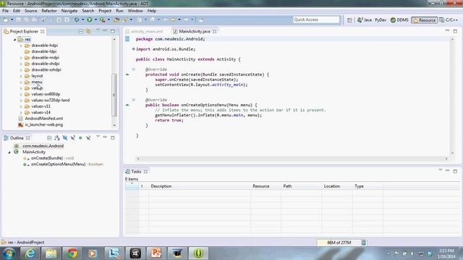Open the Project Explorer view menu

pos(98,30)
